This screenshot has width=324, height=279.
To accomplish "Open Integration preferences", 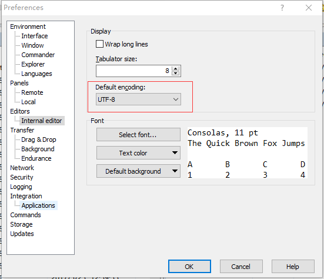I will click(26, 196).
